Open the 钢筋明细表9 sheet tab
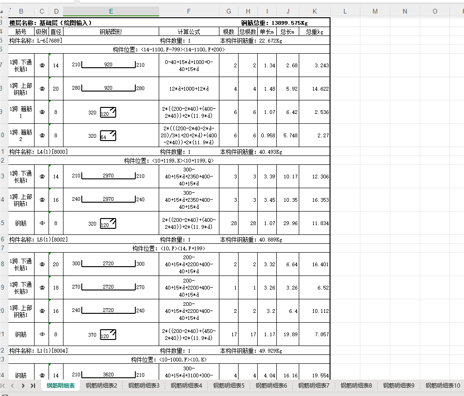Viewport: 464px width, 396px height. point(399,386)
